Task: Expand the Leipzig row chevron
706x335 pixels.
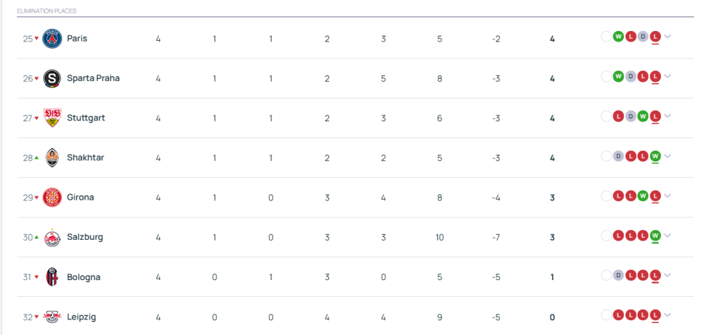Action: (668, 315)
